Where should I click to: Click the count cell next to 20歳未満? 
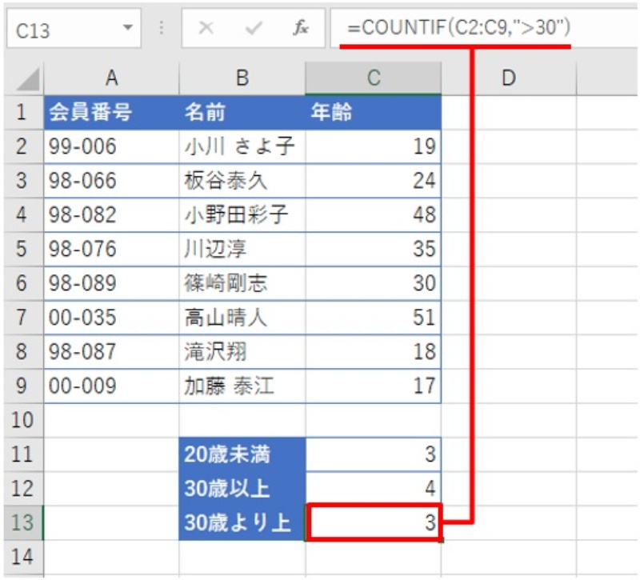pyautogui.click(x=373, y=454)
